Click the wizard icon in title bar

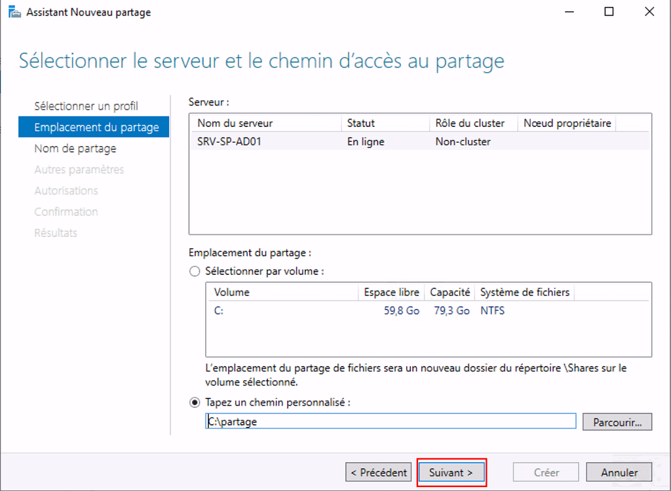tap(14, 12)
